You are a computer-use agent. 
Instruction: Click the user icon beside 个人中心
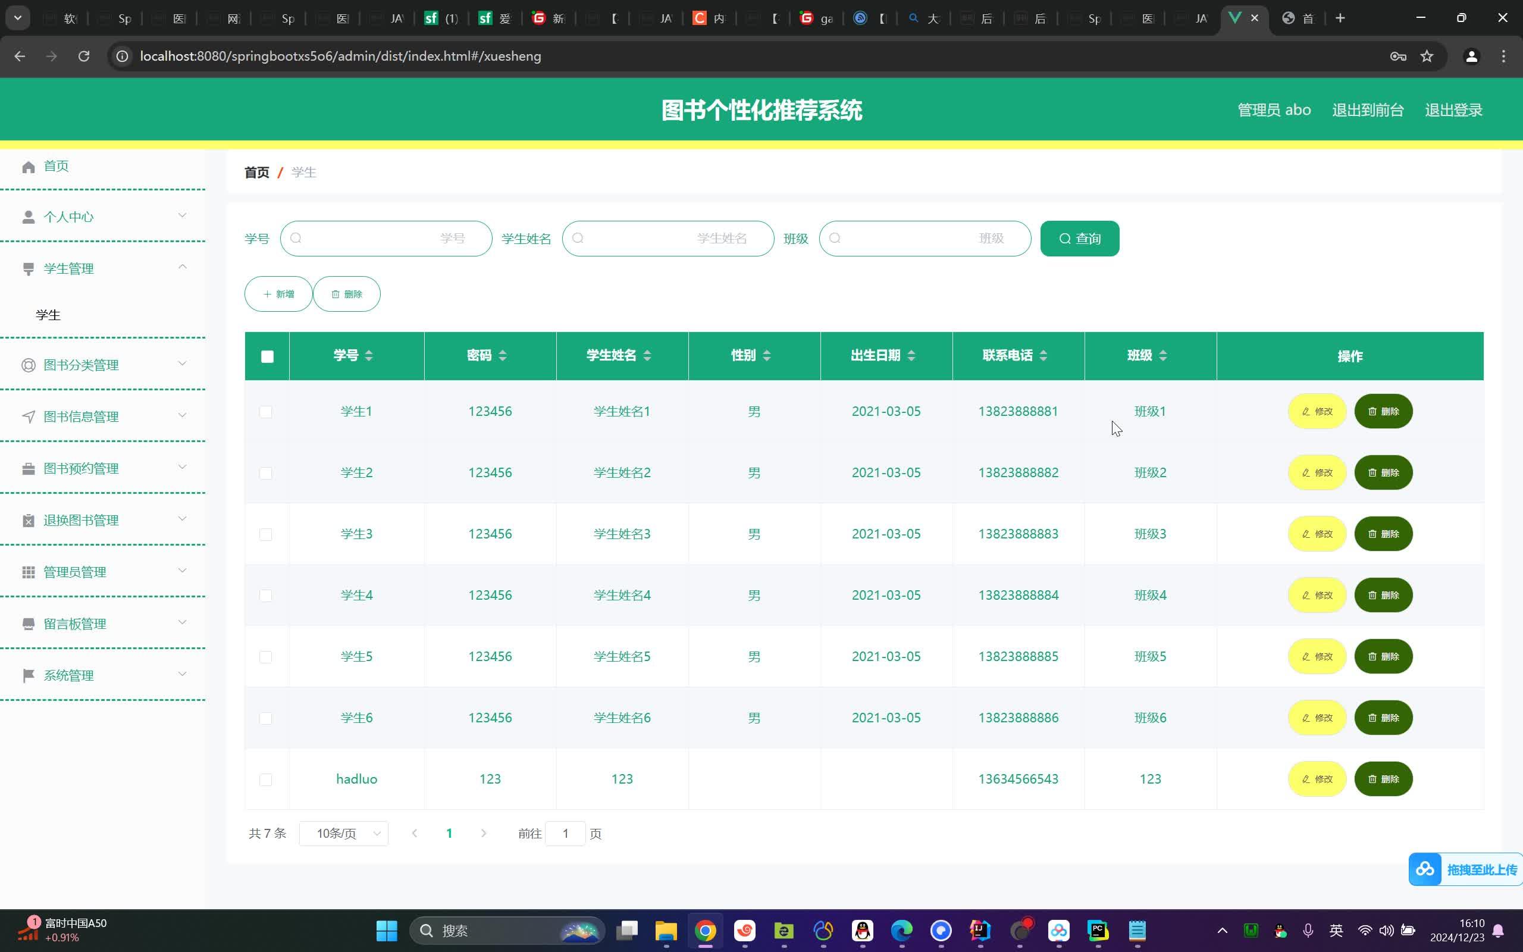(x=29, y=217)
